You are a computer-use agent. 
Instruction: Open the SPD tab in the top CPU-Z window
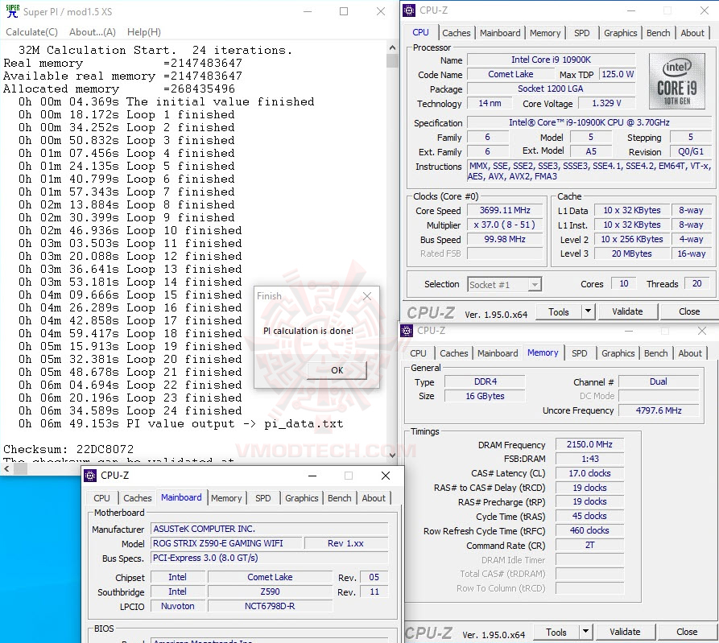pos(581,33)
